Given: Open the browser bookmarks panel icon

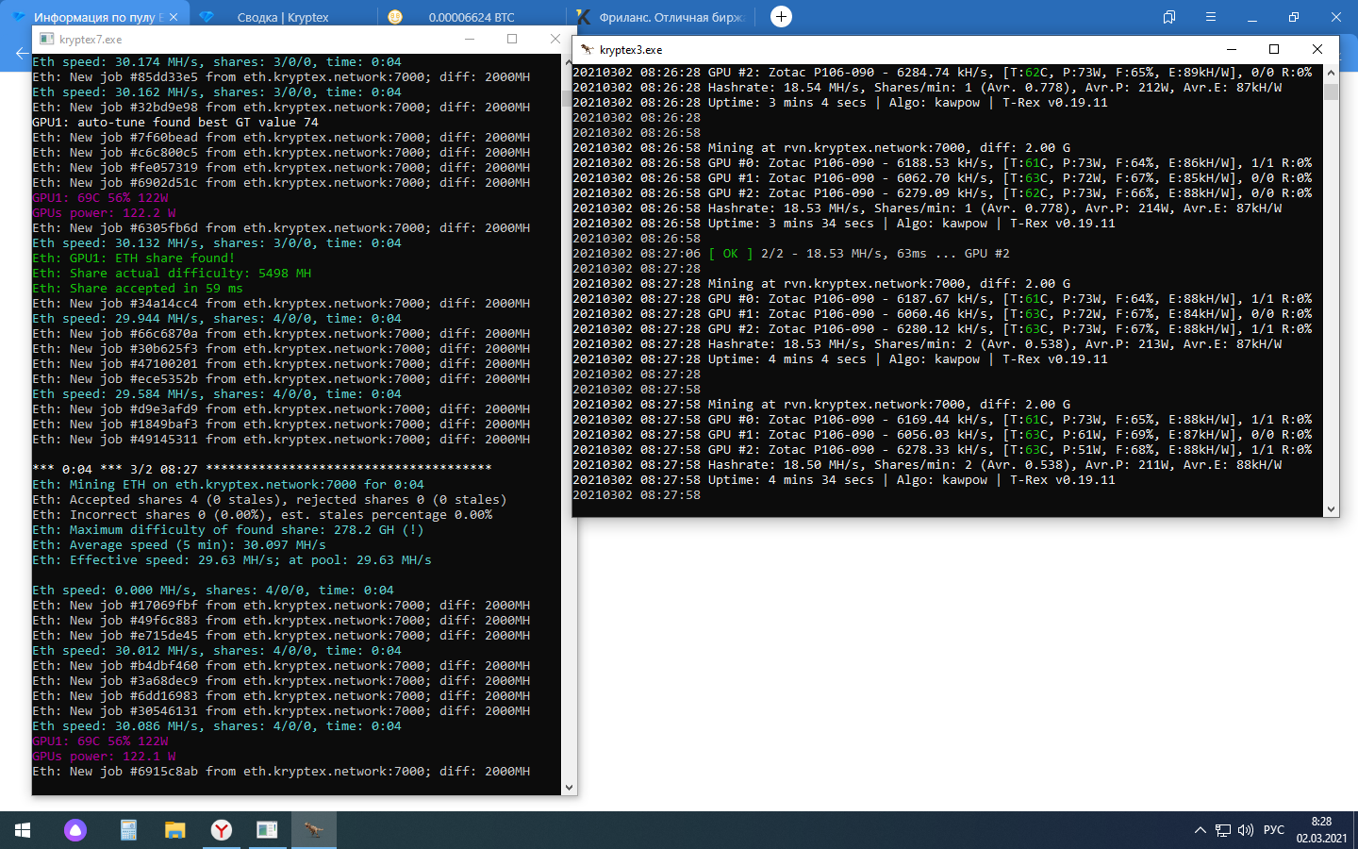Looking at the screenshot, I should pos(1169,17).
